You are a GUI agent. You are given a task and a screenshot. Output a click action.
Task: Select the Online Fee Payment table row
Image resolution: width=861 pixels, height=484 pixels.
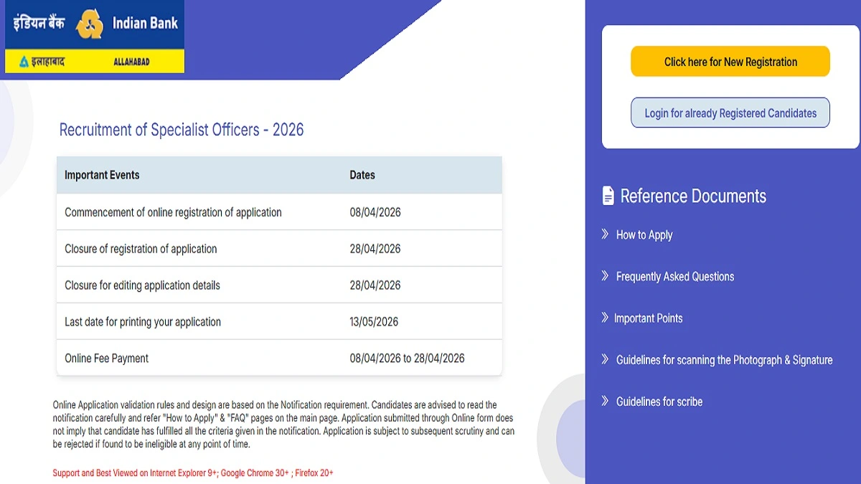pyautogui.click(x=278, y=357)
